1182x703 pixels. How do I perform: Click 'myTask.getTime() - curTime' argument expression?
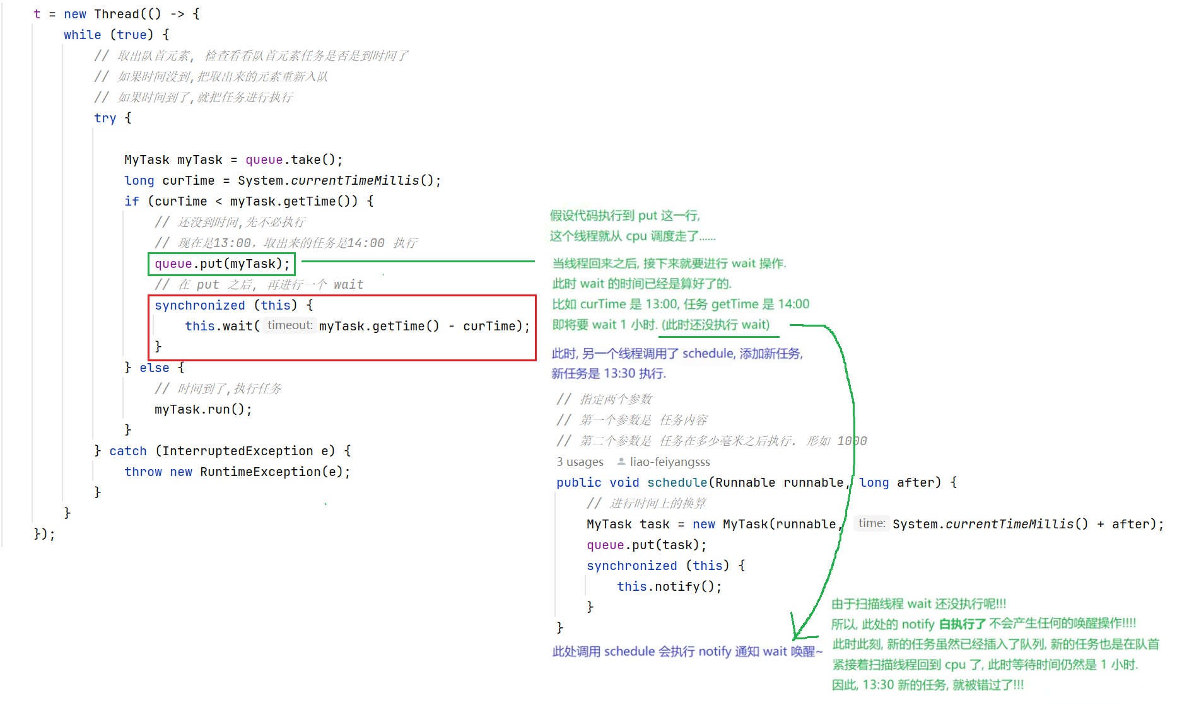pyautogui.click(x=417, y=326)
